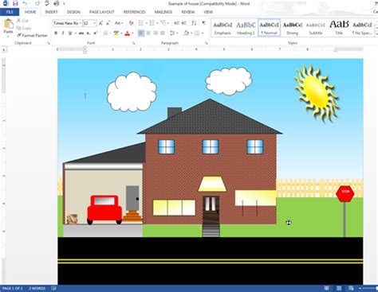Cut the selection with the Cut button
Viewport: 378px width, 292px height.
(x=22, y=21)
